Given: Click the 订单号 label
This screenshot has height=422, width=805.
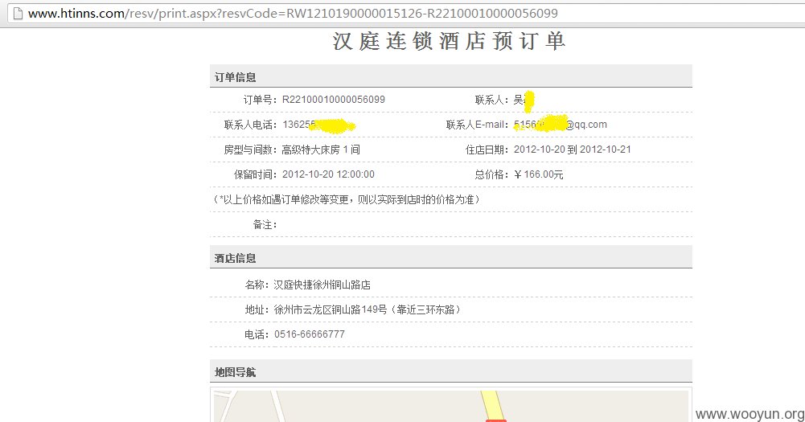Looking at the screenshot, I should 261,100.
